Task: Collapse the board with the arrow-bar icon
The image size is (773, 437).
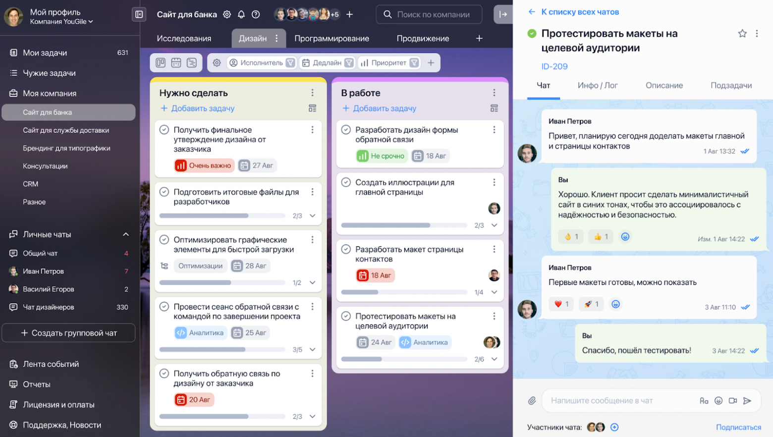Action: coord(503,14)
